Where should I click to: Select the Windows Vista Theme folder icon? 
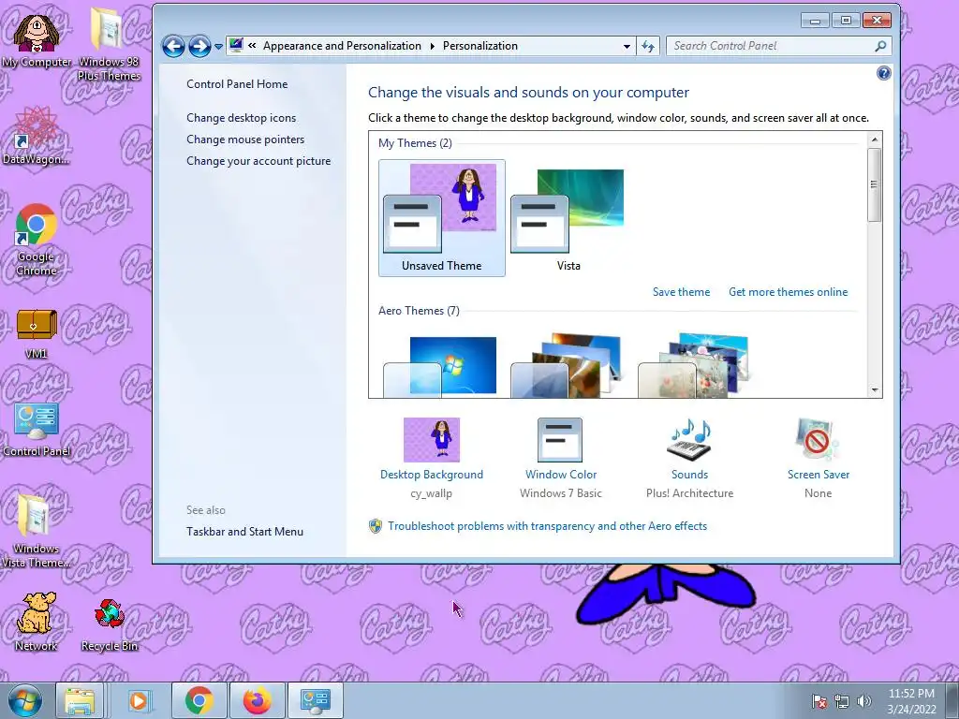(36, 531)
